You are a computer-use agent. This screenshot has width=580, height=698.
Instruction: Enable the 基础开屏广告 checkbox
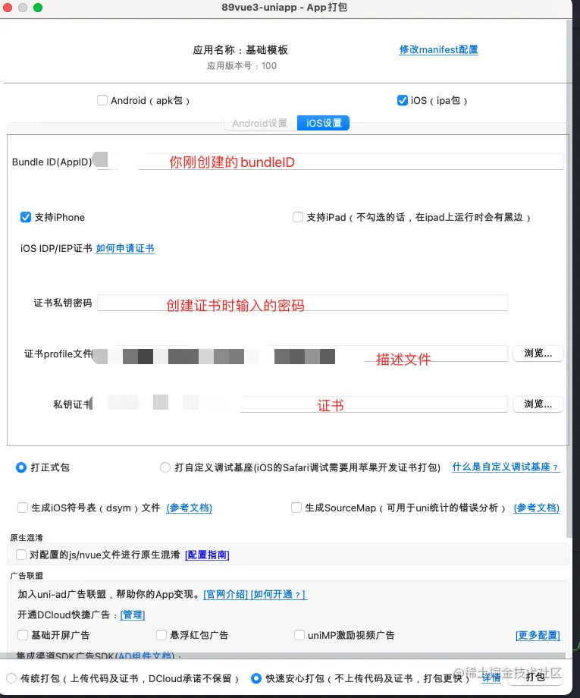click(23, 635)
